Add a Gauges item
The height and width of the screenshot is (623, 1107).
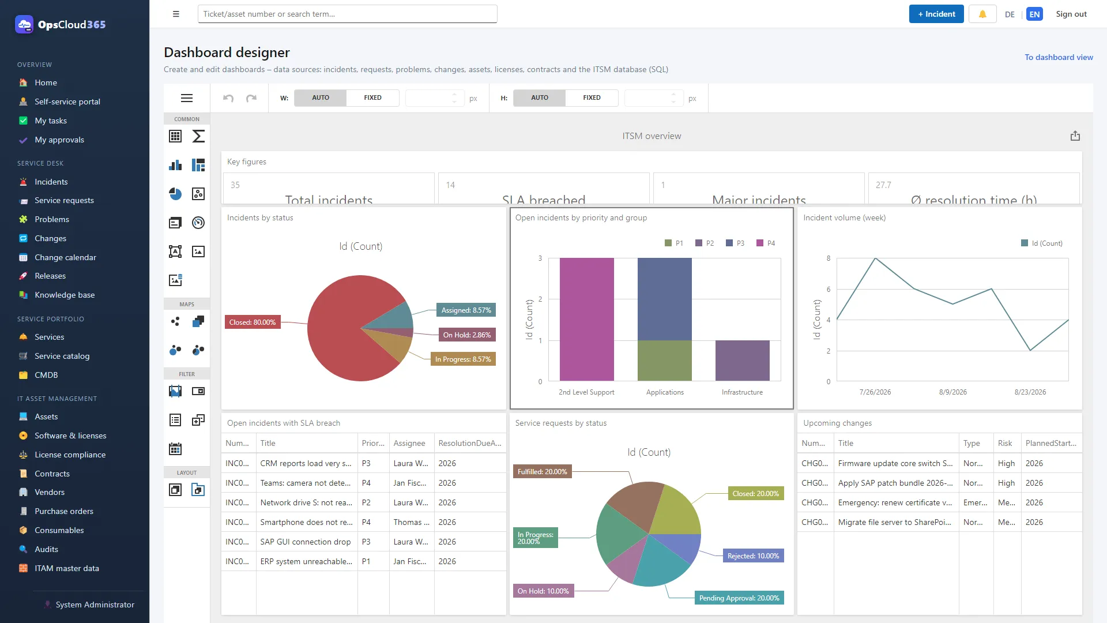(198, 223)
